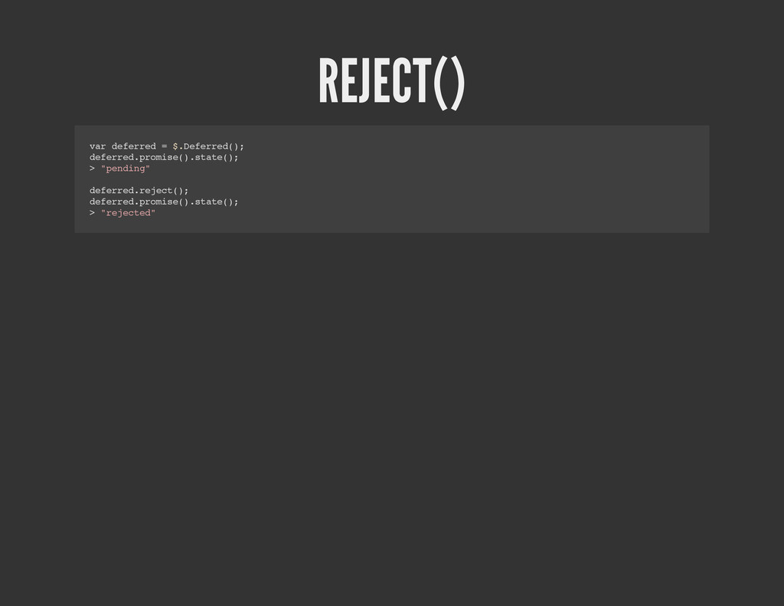Viewport: 784px width, 606px height.
Task: Click "deferred" variable name after var
Action: pos(133,146)
